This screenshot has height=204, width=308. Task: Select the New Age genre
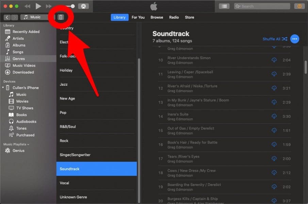tap(97, 99)
